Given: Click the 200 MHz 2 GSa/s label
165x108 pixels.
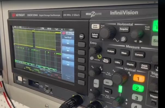Looking at the screenshot, I should (71, 15).
